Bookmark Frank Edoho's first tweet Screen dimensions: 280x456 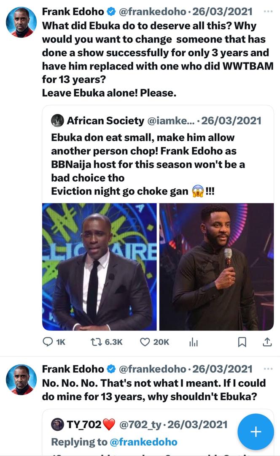[242, 342]
